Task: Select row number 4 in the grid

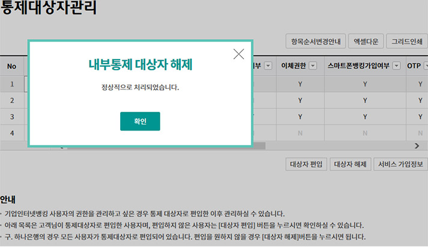Action: pos(11,132)
